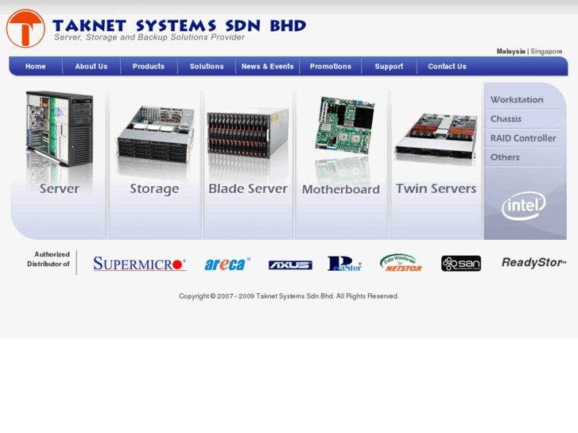Switch to the Singapore site
Viewport: 578px width, 433px height.
(546, 51)
